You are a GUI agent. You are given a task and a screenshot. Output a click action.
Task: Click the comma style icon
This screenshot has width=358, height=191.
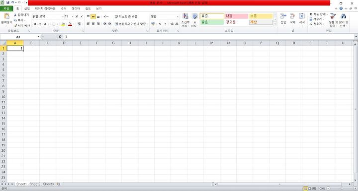(x=165, y=24)
